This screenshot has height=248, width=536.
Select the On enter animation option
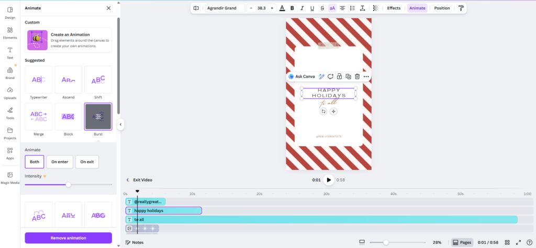coord(60,162)
